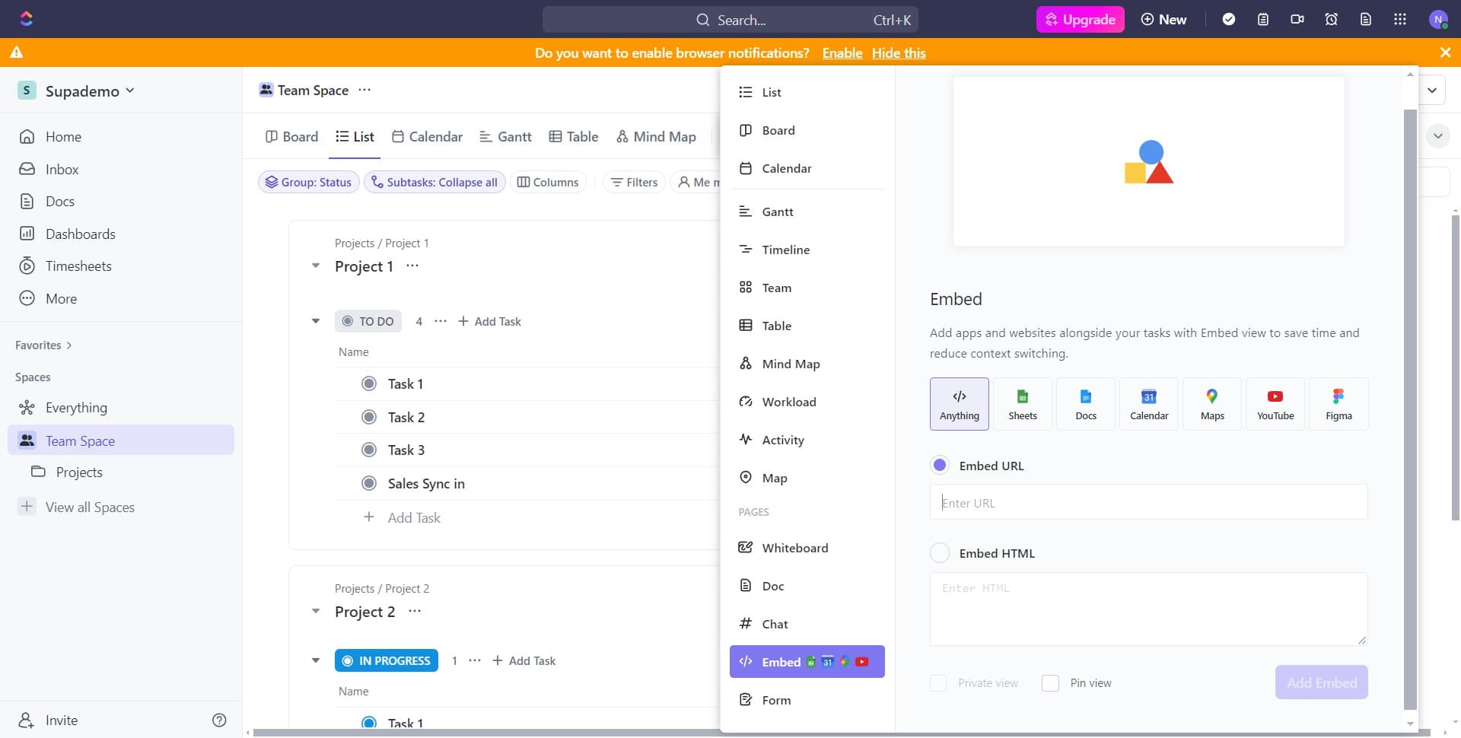This screenshot has width=1461, height=738.
Task: Open the help question mark icon
Action: pos(219,720)
